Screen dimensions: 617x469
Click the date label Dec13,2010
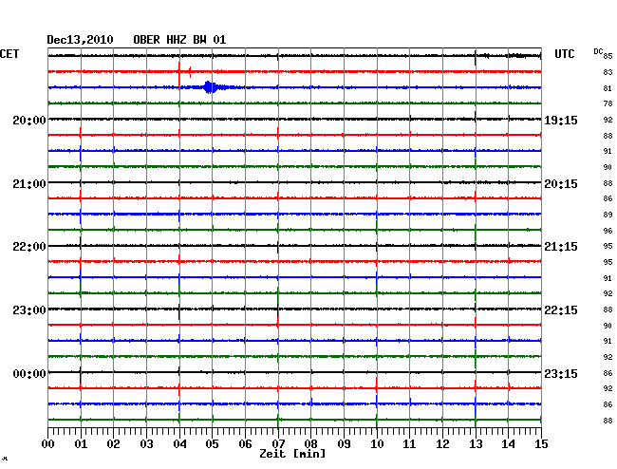pos(80,40)
